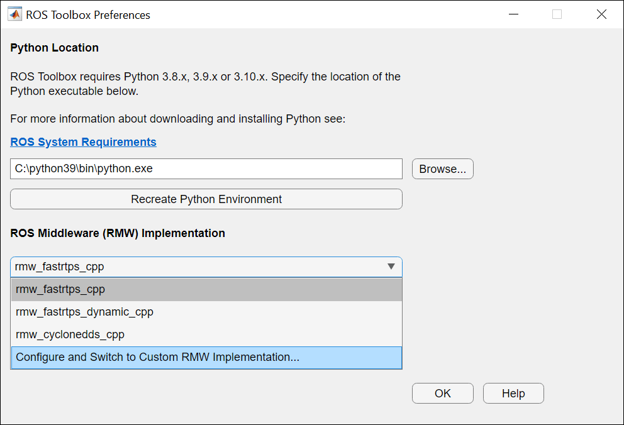The width and height of the screenshot is (624, 425).
Task: Click the RMW combo box showing rmw_fastrtps_cpp
Action: click(206, 267)
